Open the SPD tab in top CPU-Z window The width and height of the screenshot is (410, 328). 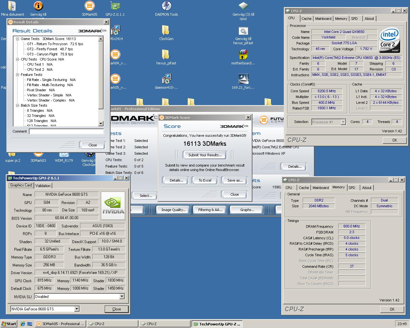click(354, 19)
